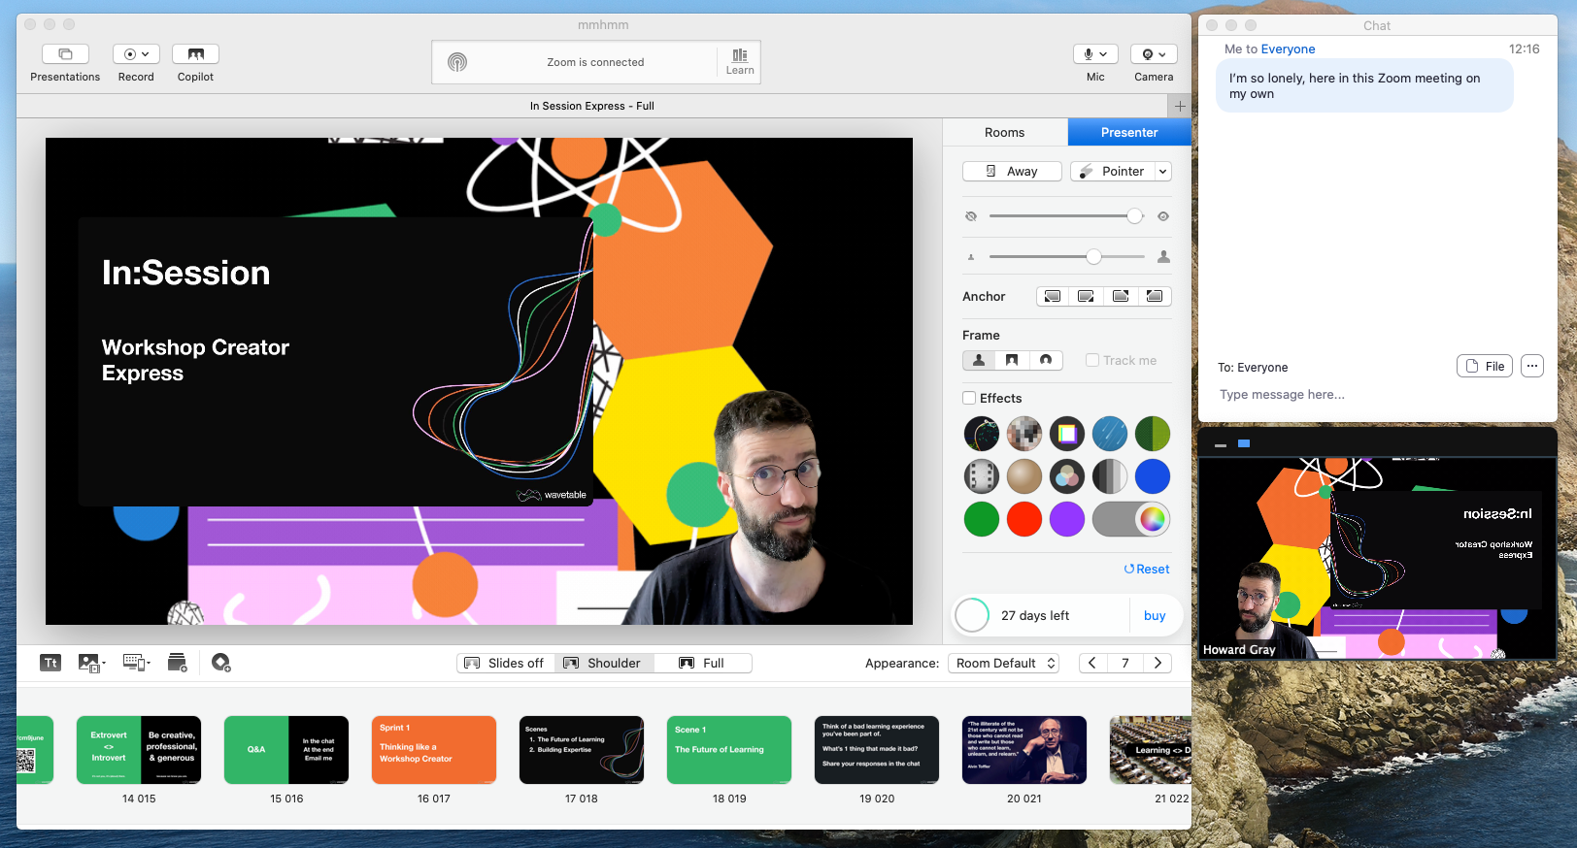
Task: Click the buy link
Action: [1155, 615]
